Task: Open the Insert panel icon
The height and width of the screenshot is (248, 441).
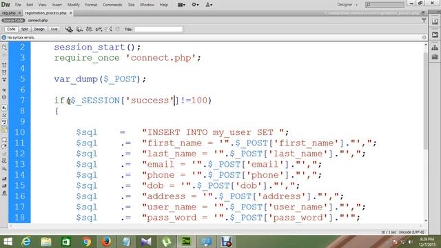Action: (435, 22)
